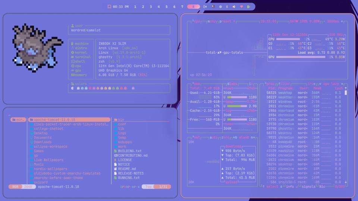Click the volume speaker icon in the top bar
Image resolution: width=358 pixels, height=201 pixels.
point(234,7)
